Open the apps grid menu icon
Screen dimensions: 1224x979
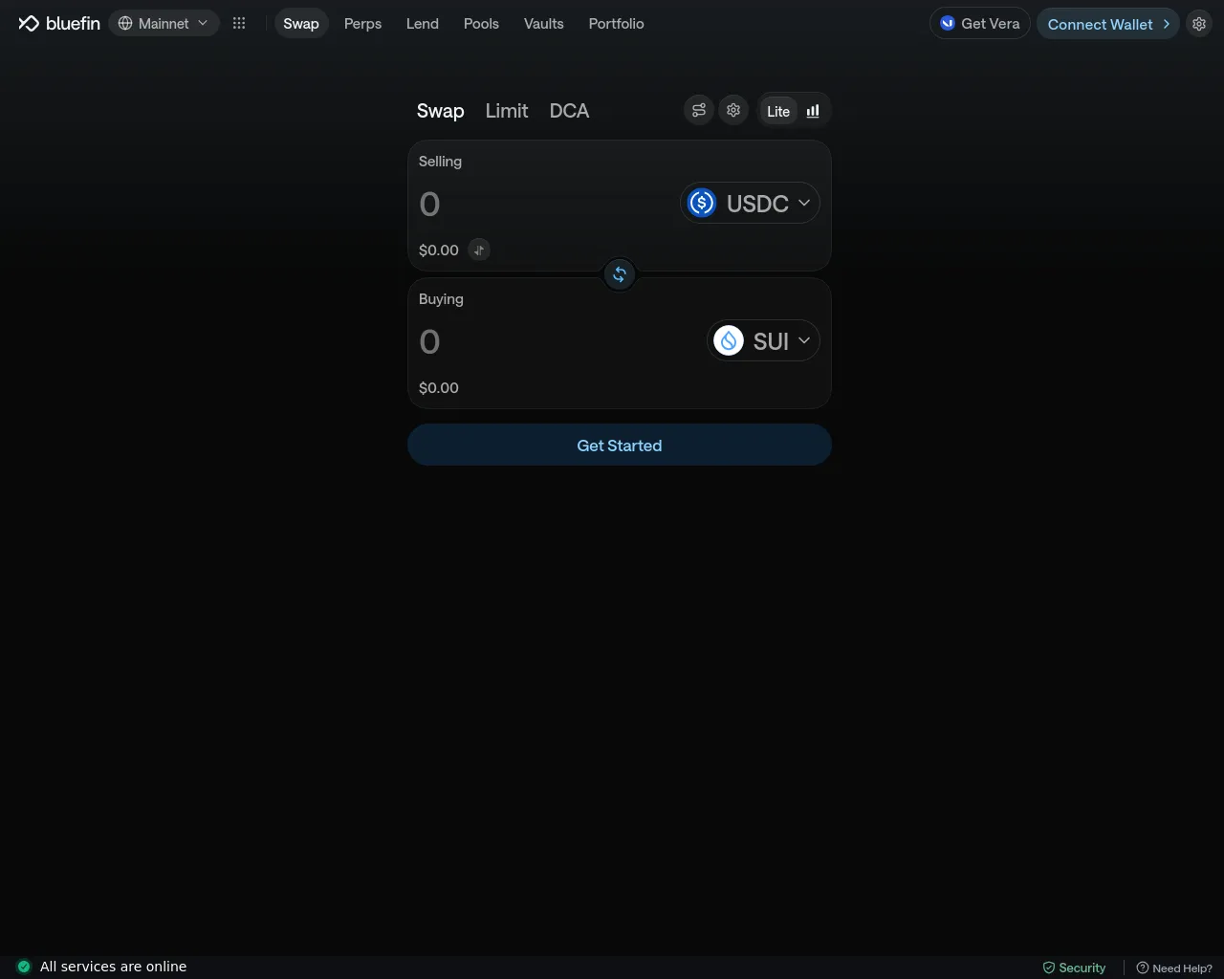239,23
